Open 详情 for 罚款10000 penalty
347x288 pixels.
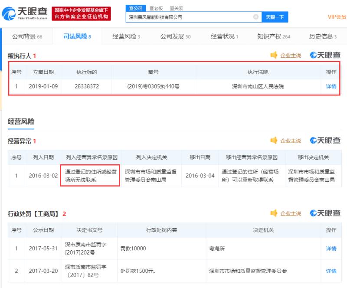click(x=331, y=249)
